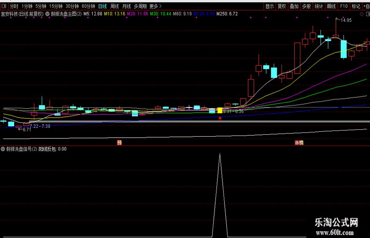
Task: Click the 涨榜 marker icon on the chart
Action: [299, 143]
